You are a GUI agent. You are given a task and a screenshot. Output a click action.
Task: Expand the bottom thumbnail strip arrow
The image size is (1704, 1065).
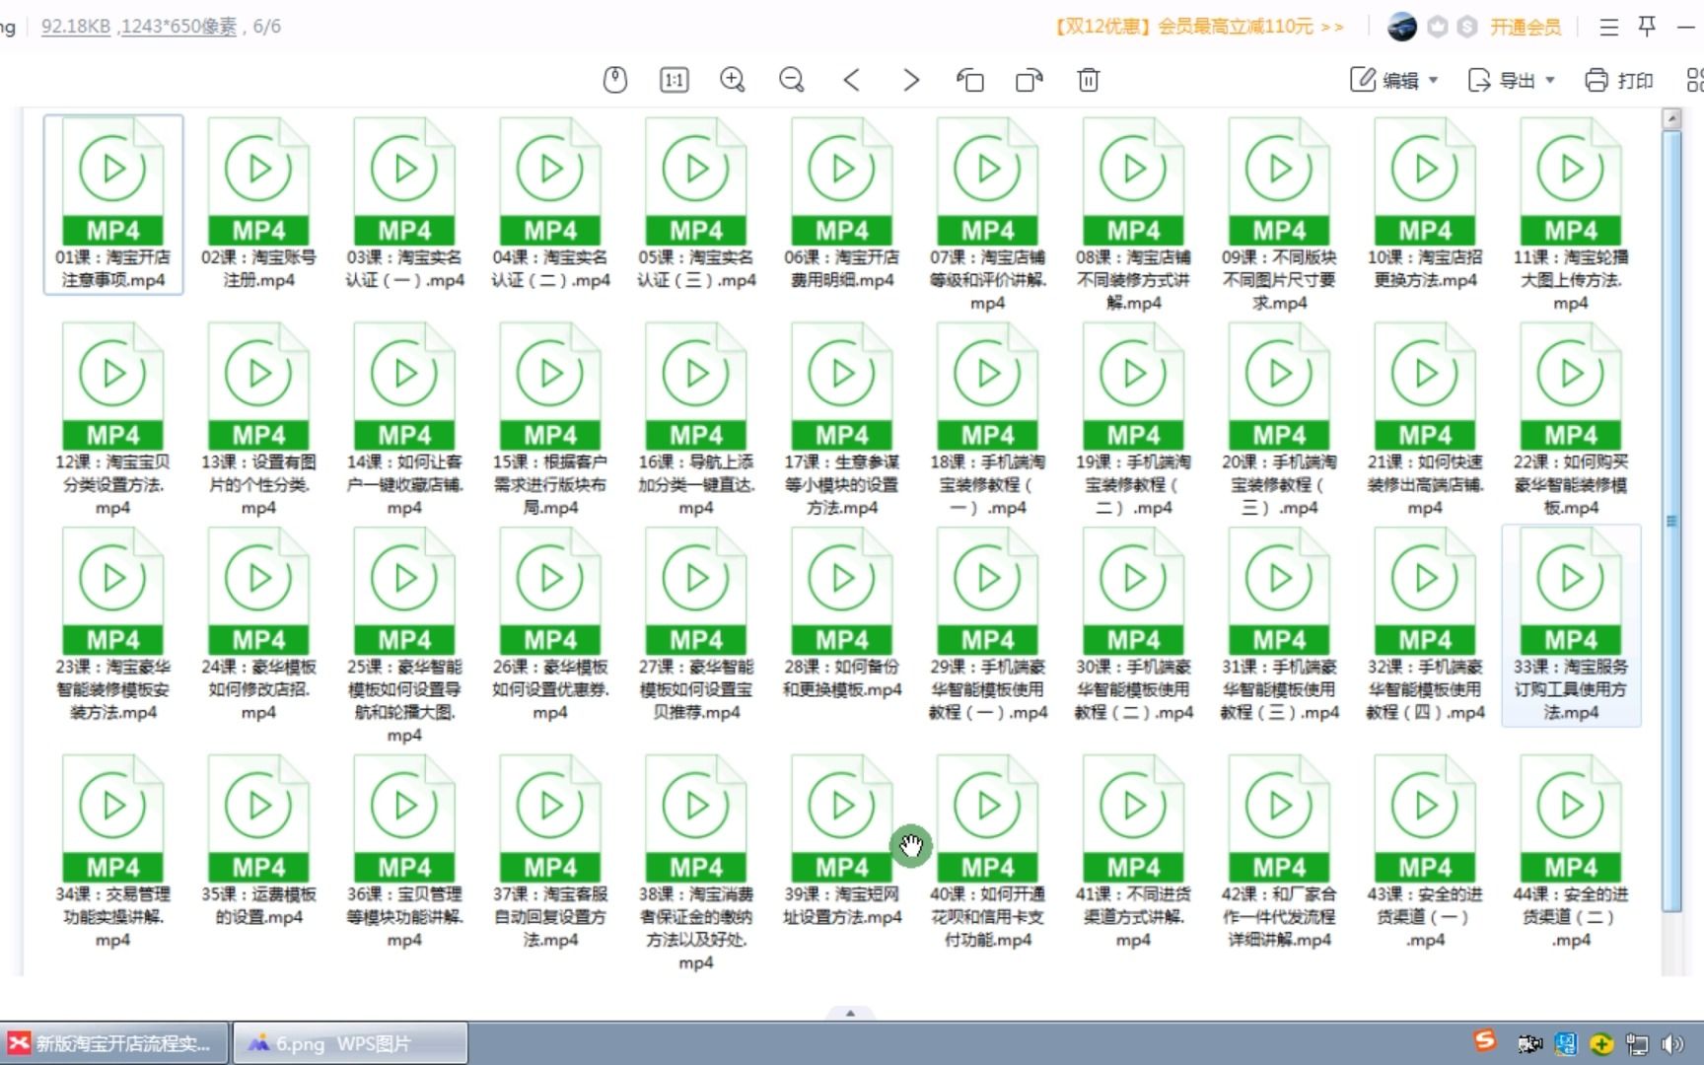click(x=850, y=1013)
